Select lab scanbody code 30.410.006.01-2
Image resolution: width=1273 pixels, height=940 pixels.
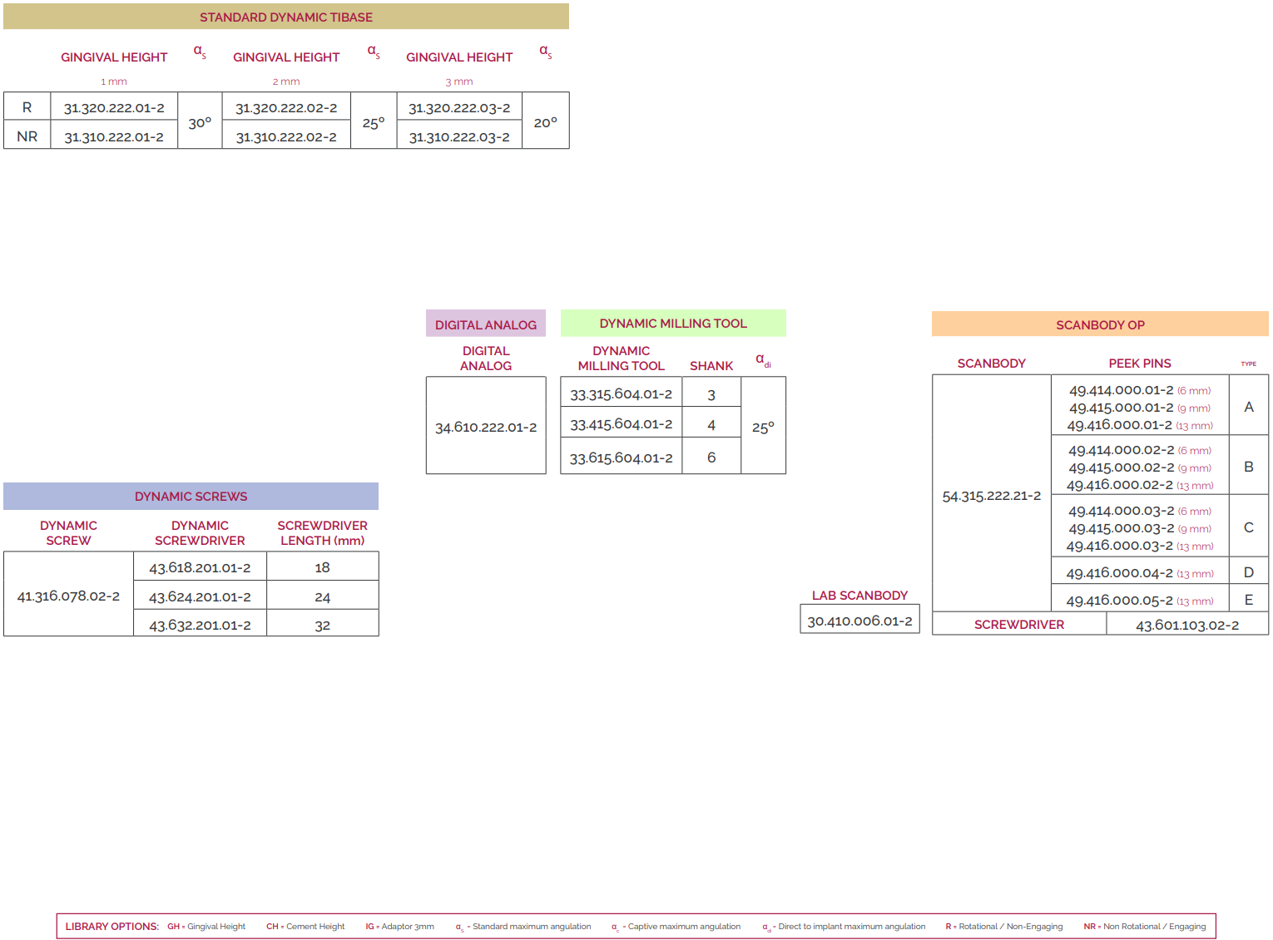point(859,621)
